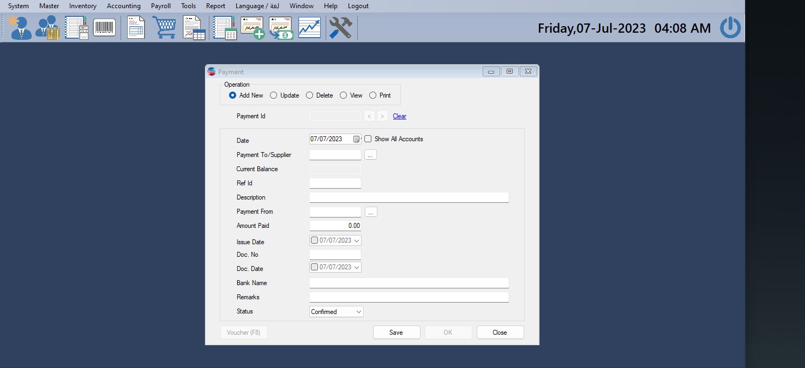
Task: Tick the Doc. Date checkbox
Action: tap(314, 267)
